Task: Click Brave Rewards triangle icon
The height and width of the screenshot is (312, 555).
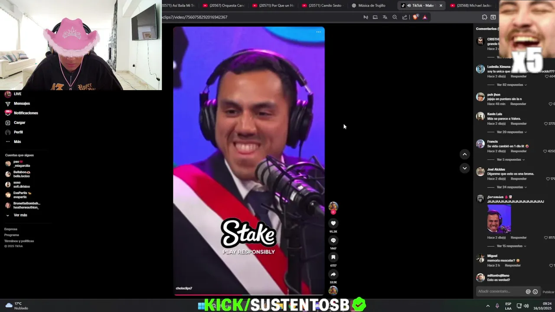Action: tap(424, 17)
